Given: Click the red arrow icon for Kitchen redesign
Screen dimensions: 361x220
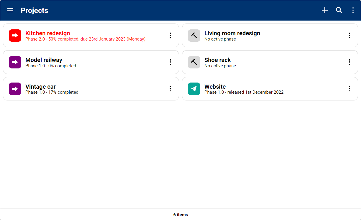Looking at the screenshot, I should 15,36.
